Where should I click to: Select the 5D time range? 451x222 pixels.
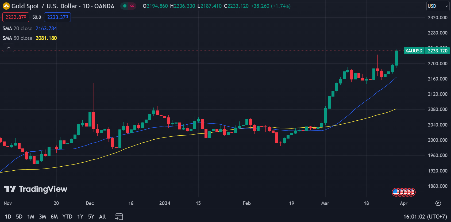click(19, 217)
